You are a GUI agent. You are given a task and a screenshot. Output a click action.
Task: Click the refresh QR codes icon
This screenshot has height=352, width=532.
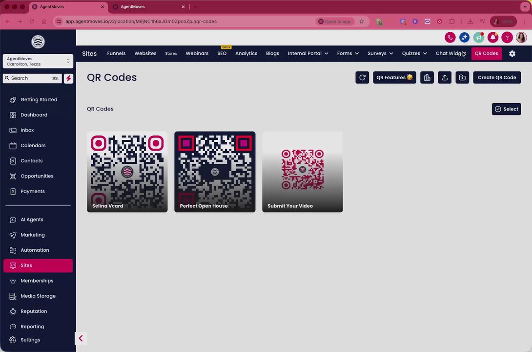[362, 77]
